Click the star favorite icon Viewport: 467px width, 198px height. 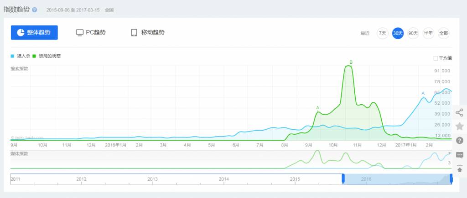click(459, 126)
